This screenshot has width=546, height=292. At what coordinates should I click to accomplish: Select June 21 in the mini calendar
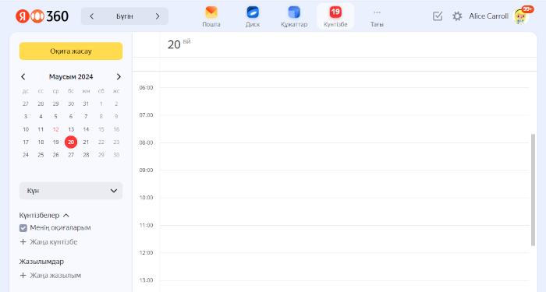(x=86, y=142)
